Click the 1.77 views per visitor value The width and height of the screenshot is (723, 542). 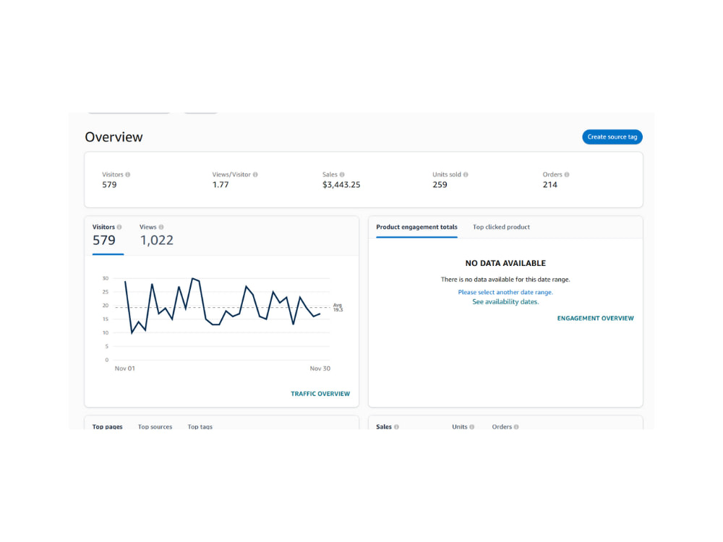tap(221, 185)
